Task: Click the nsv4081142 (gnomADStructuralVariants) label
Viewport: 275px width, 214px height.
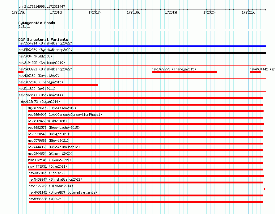Action: tap(63, 192)
